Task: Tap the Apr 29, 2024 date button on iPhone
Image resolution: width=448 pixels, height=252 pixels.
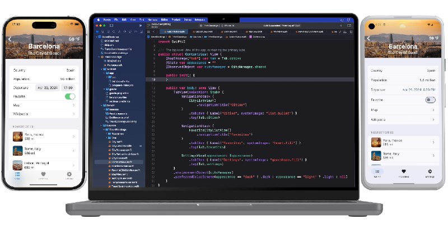Action: point(47,88)
